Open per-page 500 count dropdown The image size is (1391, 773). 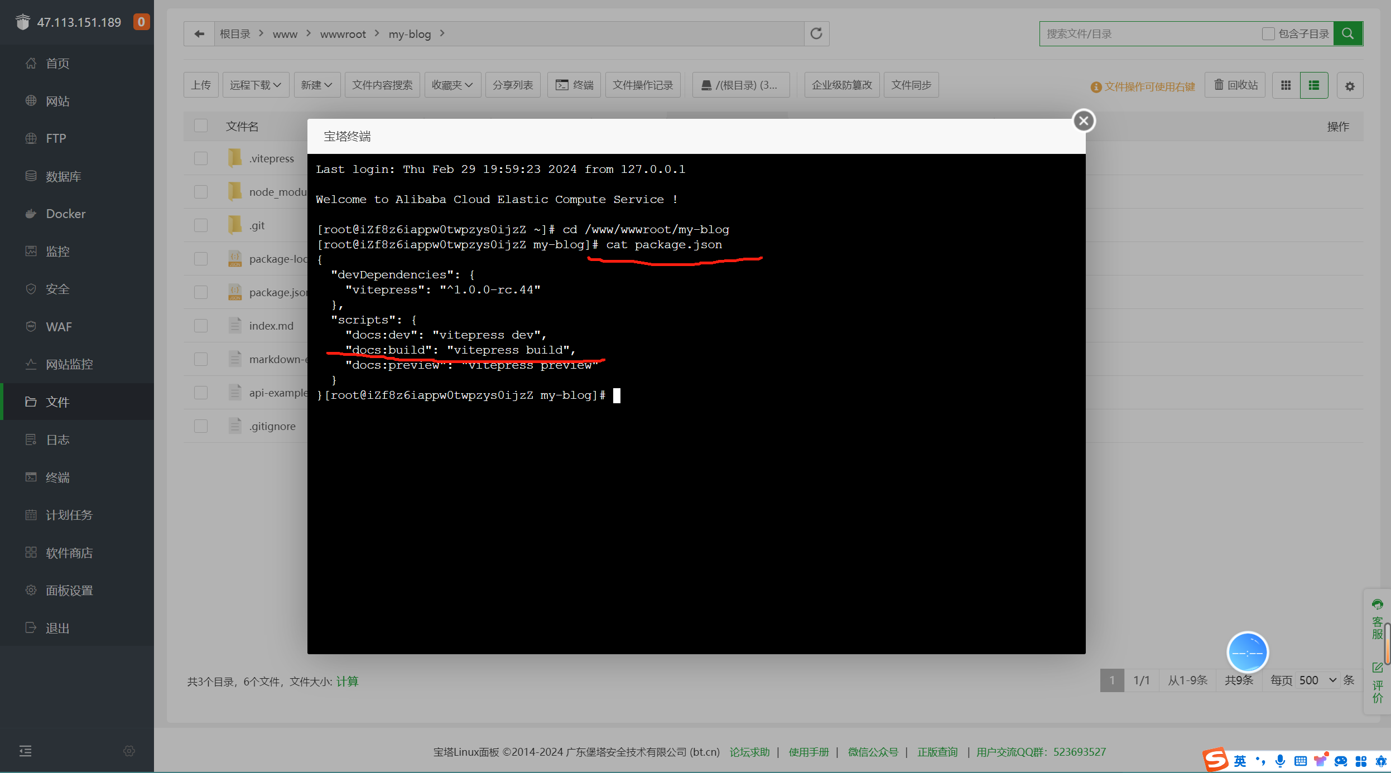1317,680
